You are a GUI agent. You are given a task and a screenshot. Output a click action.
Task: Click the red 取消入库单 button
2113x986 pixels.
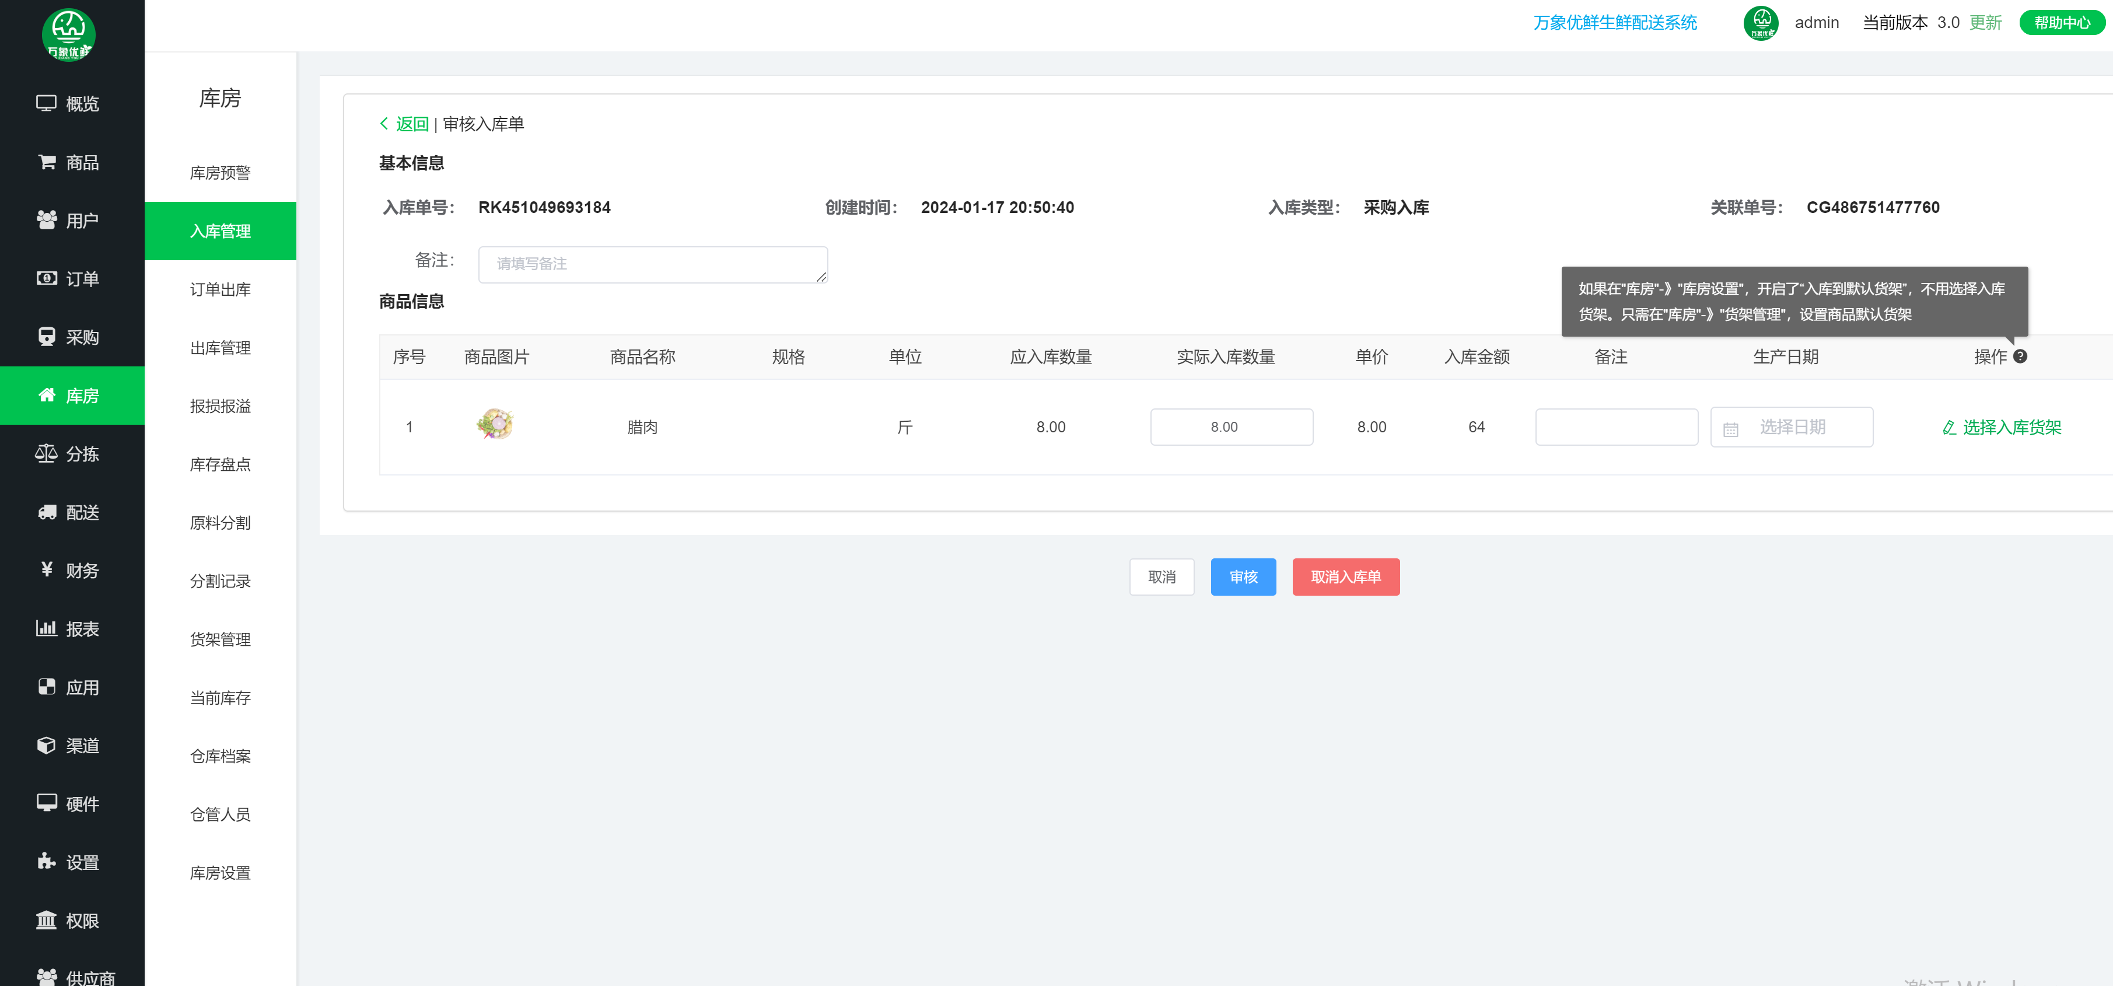tap(1345, 576)
